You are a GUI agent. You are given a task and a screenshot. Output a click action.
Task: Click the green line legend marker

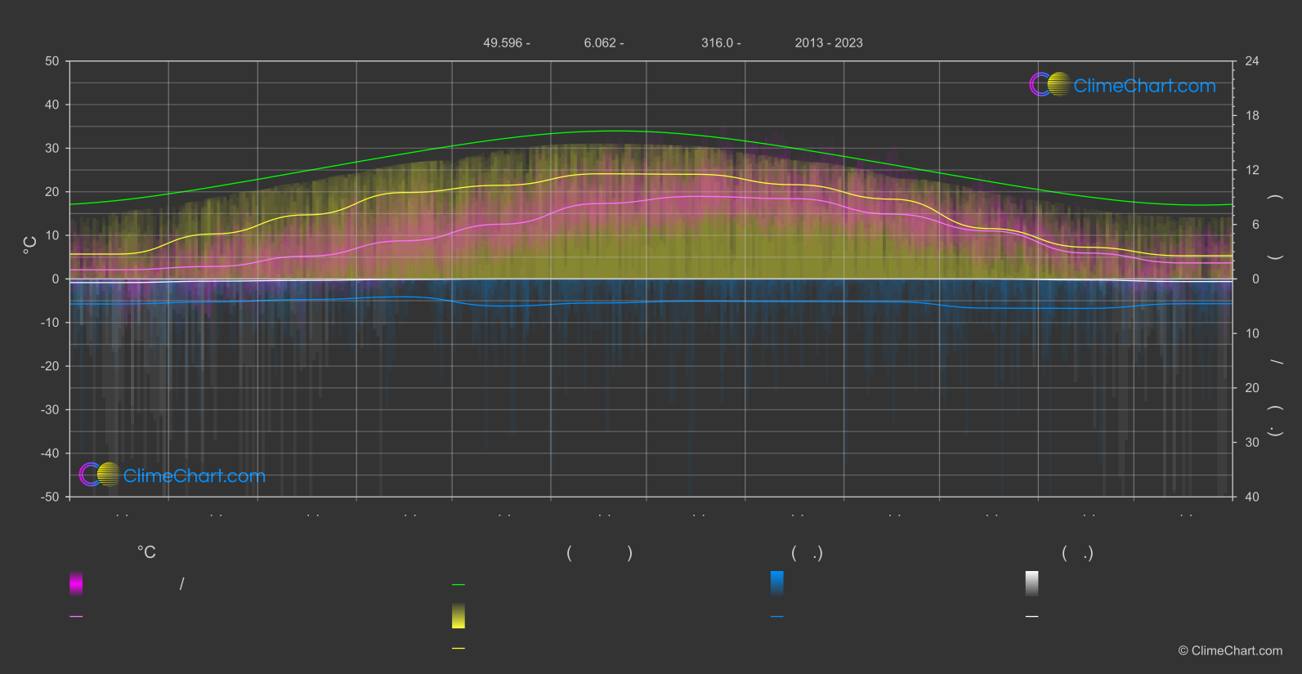click(459, 585)
